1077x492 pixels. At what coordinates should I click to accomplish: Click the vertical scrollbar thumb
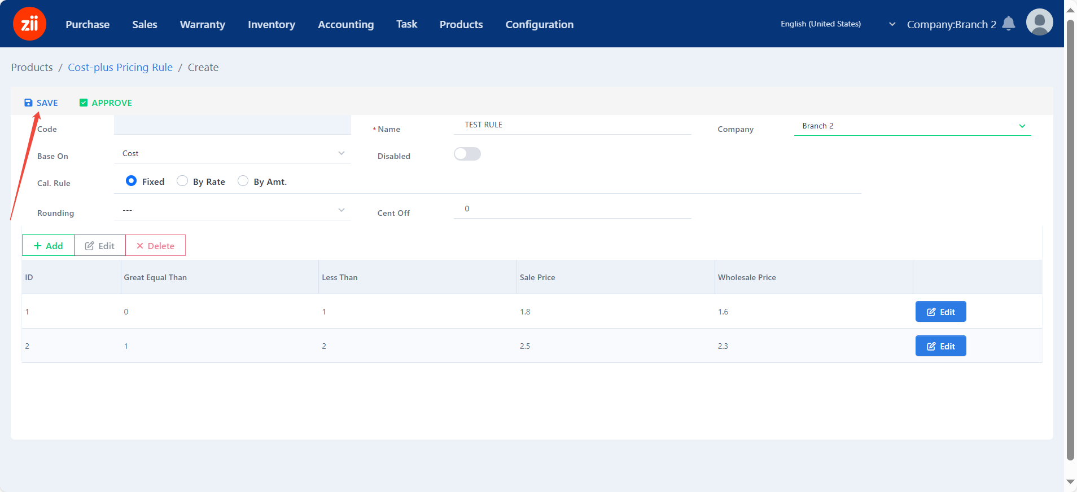click(1070, 240)
